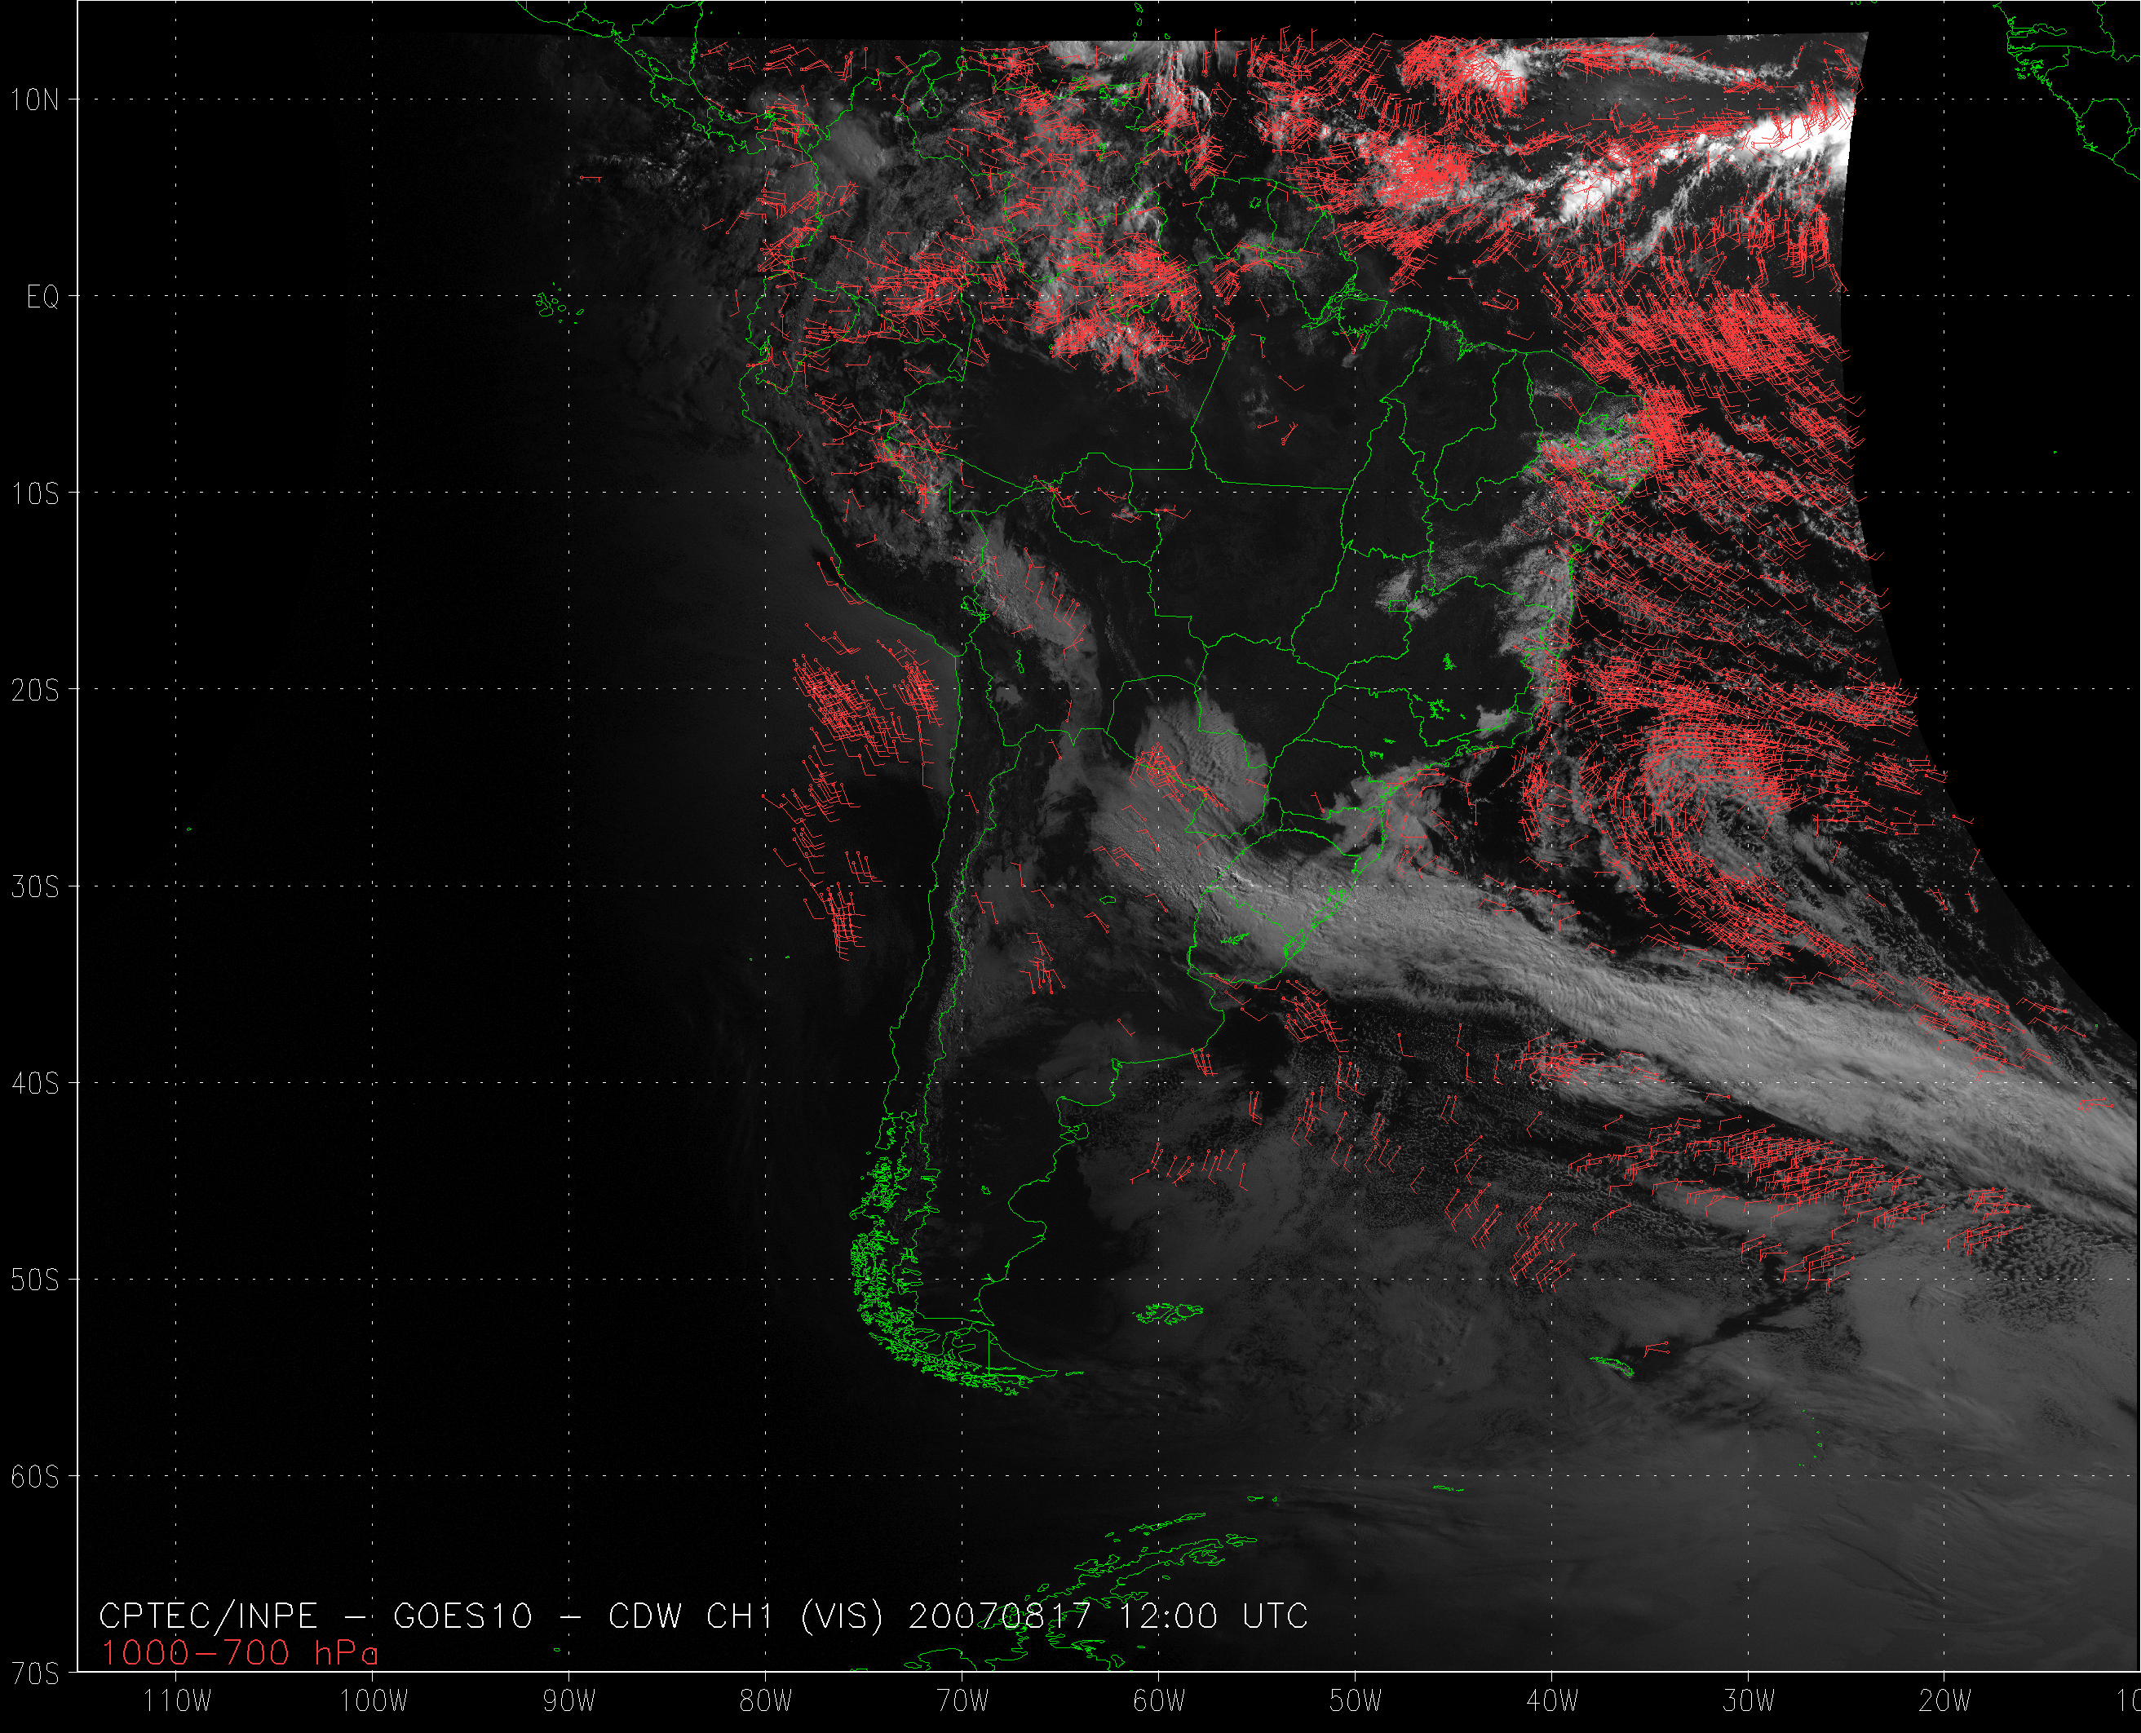This screenshot has width=2141, height=1733.
Task: Click the 90W longitude label
Action: coord(569,1702)
